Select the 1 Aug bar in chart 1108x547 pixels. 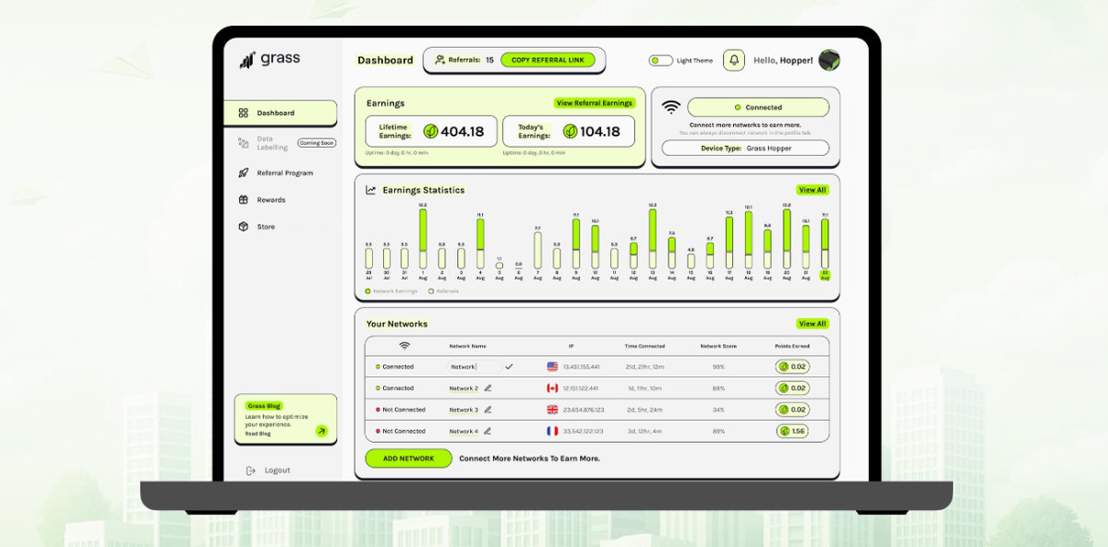pyautogui.click(x=423, y=239)
